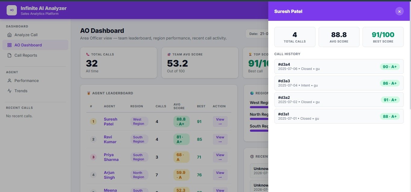Click the Best column header
The width and height of the screenshot is (411, 192).
pyautogui.click(x=201, y=106)
